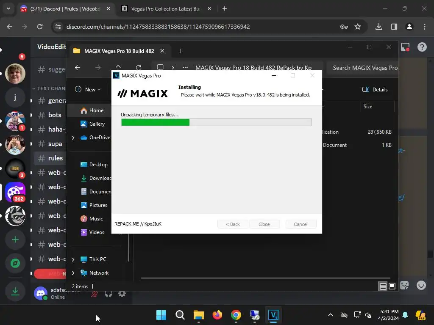Click Explorer back arrow
This screenshot has height=325, width=434.
pos(78,67)
